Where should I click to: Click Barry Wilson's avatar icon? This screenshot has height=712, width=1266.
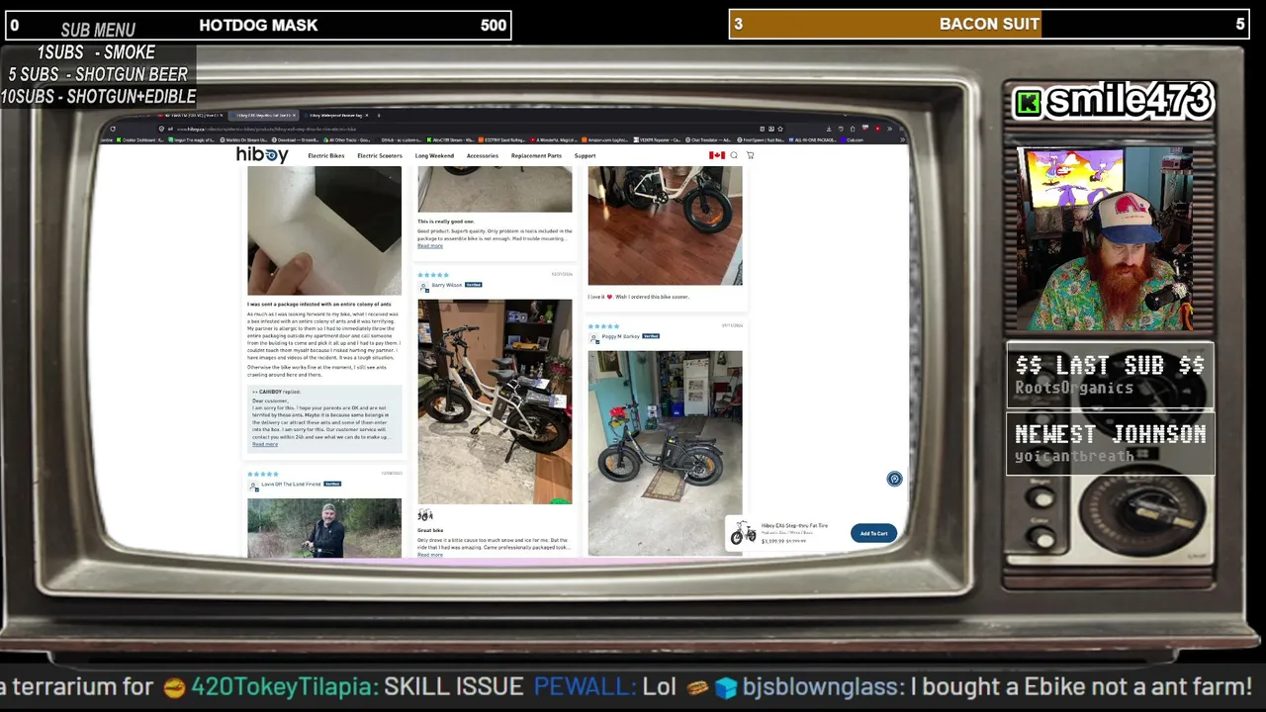coord(424,287)
